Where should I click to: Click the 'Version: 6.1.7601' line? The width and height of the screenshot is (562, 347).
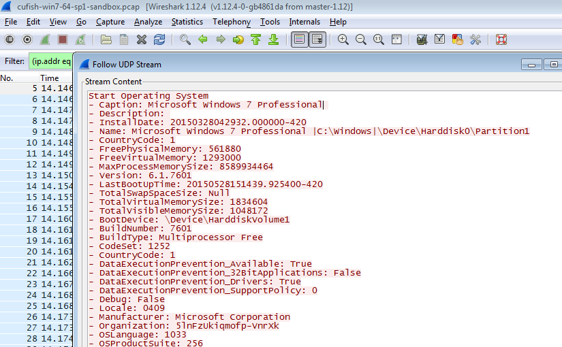(140, 175)
